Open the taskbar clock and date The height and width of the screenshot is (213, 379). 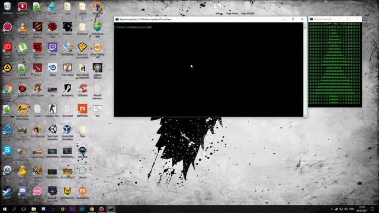click(x=362, y=209)
